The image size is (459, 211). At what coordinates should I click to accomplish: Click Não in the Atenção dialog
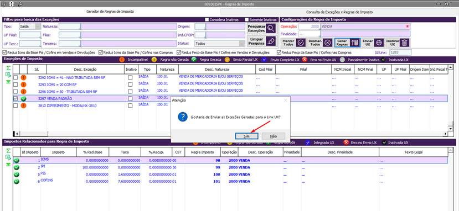[x=274, y=136]
